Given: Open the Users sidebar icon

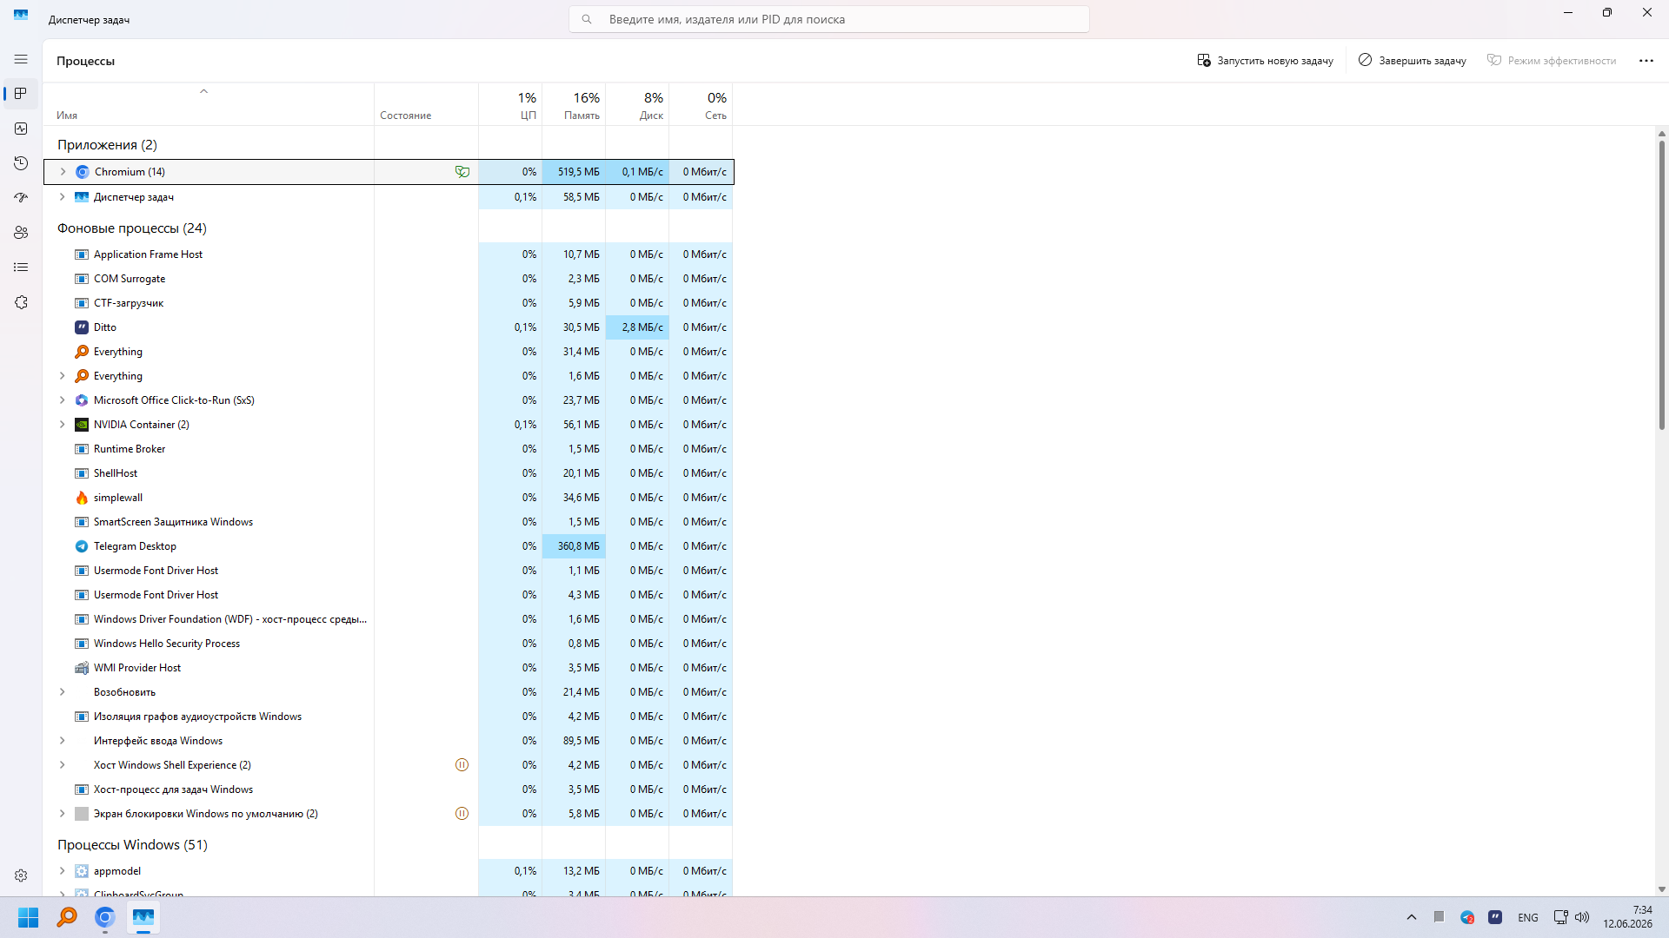Looking at the screenshot, I should pyautogui.click(x=21, y=233).
